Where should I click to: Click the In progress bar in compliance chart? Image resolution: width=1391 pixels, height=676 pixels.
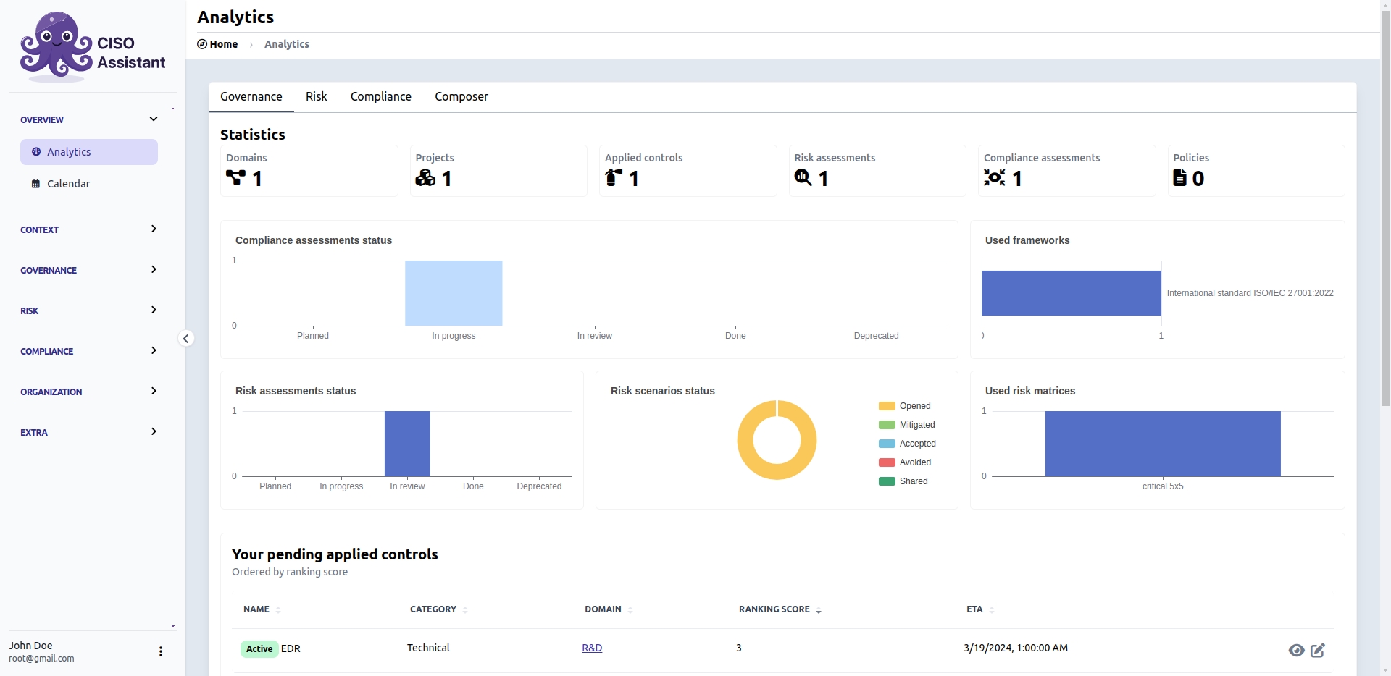[x=454, y=293]
